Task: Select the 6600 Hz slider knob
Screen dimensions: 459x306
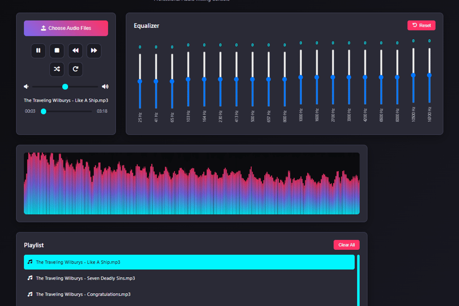Action: 381,77
